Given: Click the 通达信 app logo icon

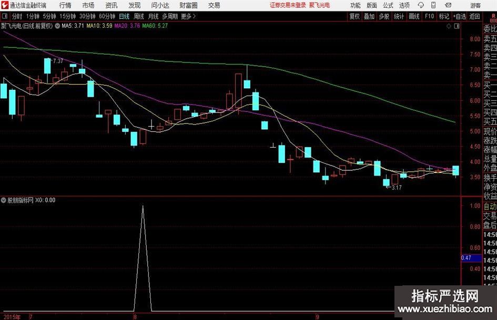Looking at the screenshot, I should coord(4,5).
